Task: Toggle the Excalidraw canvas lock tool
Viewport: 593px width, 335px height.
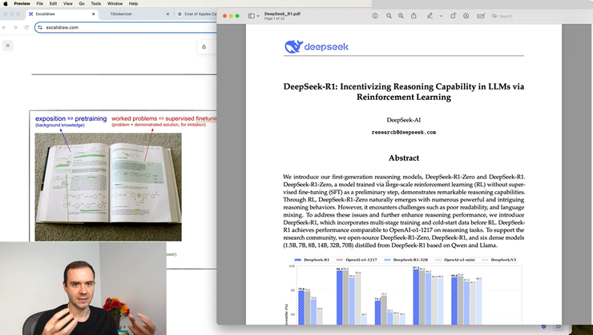Action: (204, 46)
